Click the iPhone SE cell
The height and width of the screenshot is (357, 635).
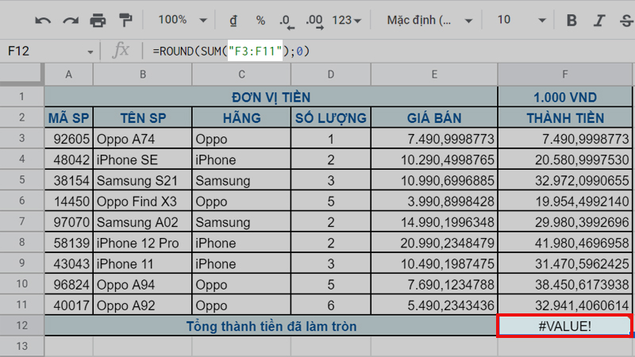(143, 159)
